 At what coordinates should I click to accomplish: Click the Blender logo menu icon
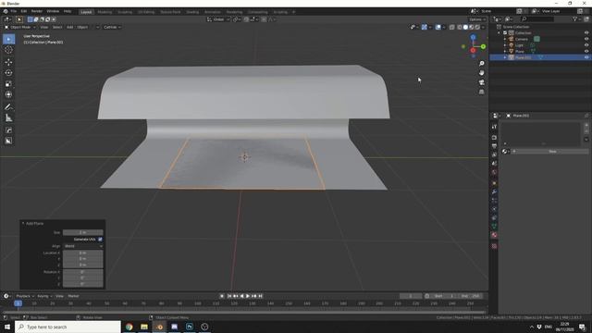point(6,11)
